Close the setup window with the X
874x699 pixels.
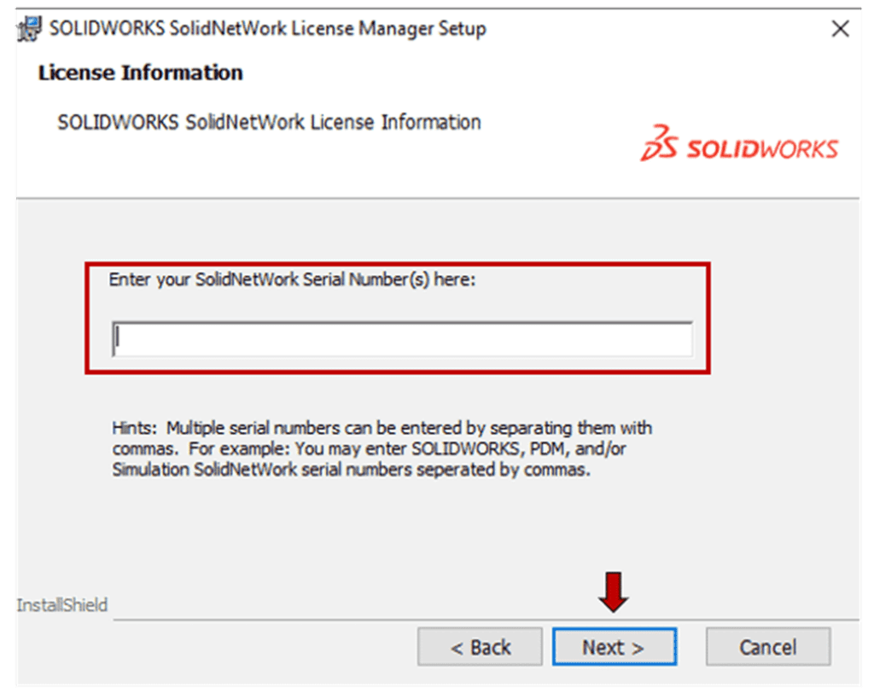pyautogui.click(x=840, y=27)
